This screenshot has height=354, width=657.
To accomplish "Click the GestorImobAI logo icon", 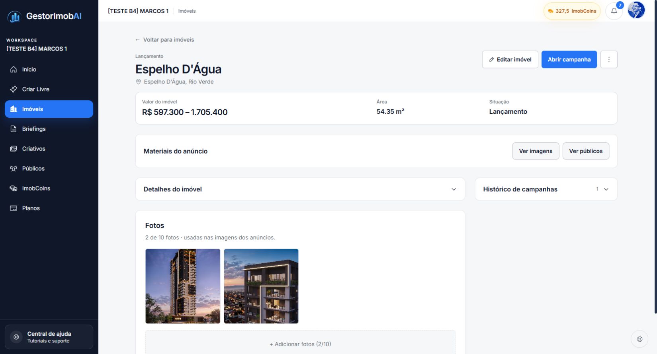I will 14,16.
